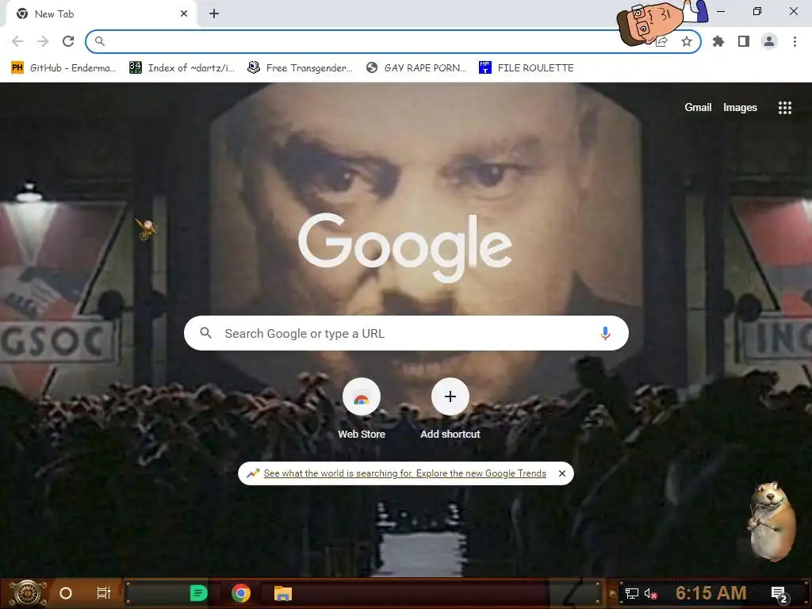
Task: Bookmark this tab with the star icon
Action: coord(687,41)
